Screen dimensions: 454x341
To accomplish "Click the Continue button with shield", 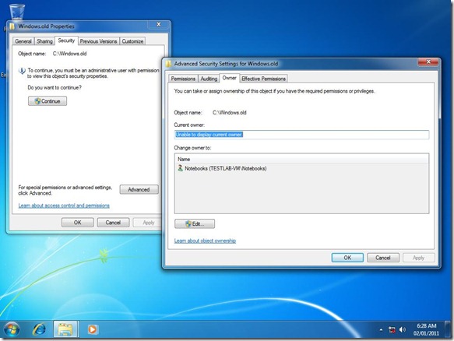I will (x=48, y=101).
